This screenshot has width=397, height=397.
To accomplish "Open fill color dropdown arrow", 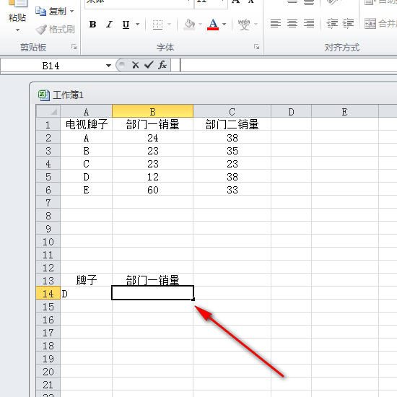I will click(x=200, y=25).
